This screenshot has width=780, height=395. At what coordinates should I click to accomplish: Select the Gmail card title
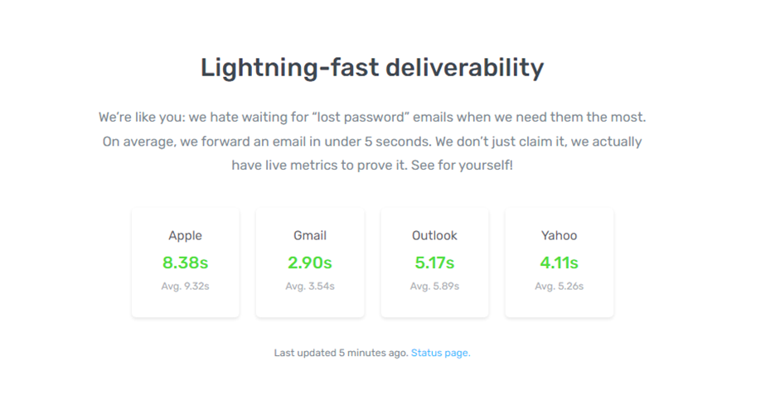tap(310, 236)
